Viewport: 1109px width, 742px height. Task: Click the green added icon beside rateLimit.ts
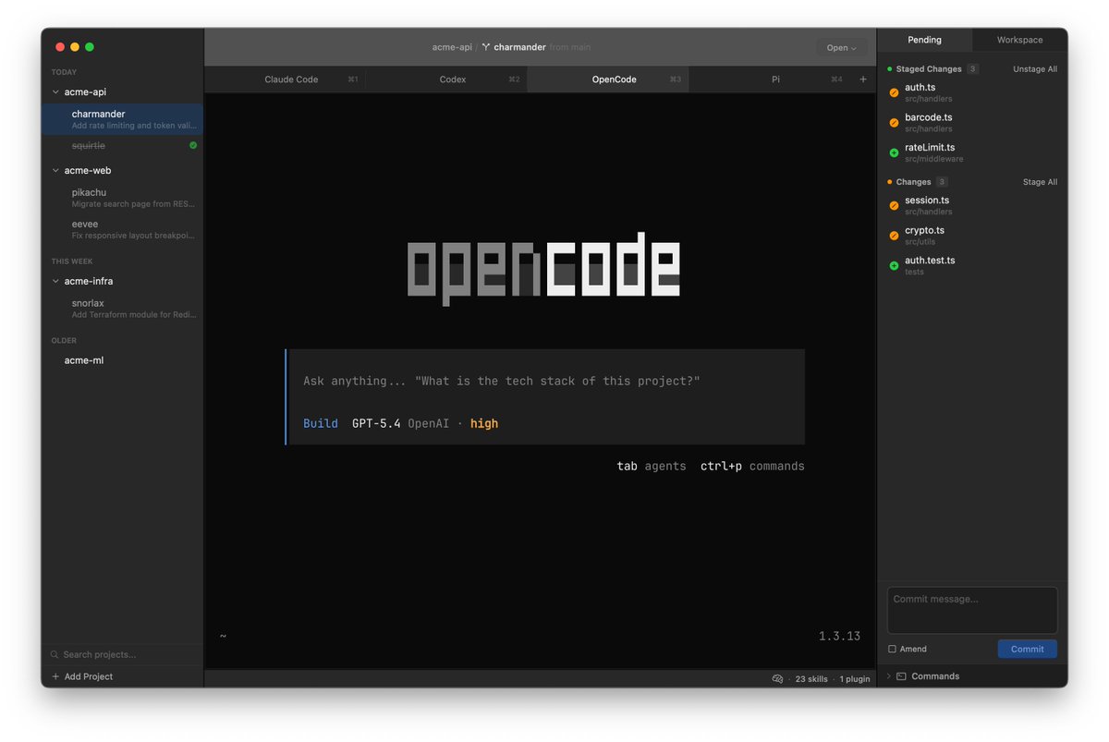[x=894, y=152]
